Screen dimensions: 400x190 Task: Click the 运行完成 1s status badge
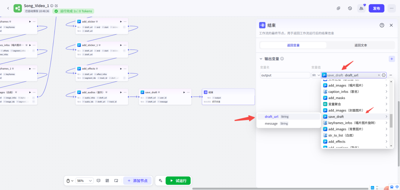pyautogui.click(x=73, y=11)
